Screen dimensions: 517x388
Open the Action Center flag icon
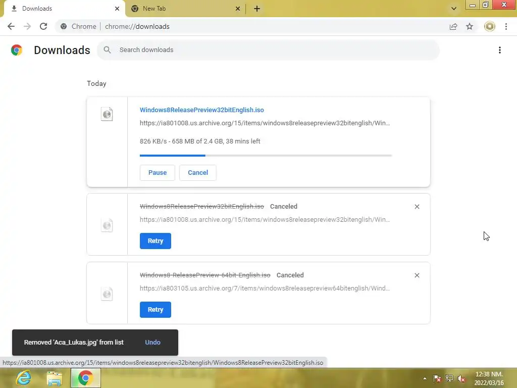pyautogui.click(x=437, y=378)
